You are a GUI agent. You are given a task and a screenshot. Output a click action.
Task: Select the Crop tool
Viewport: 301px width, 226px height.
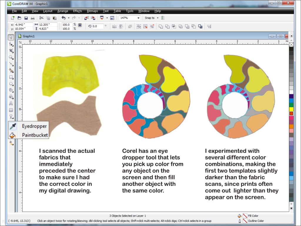click(11, 51)
